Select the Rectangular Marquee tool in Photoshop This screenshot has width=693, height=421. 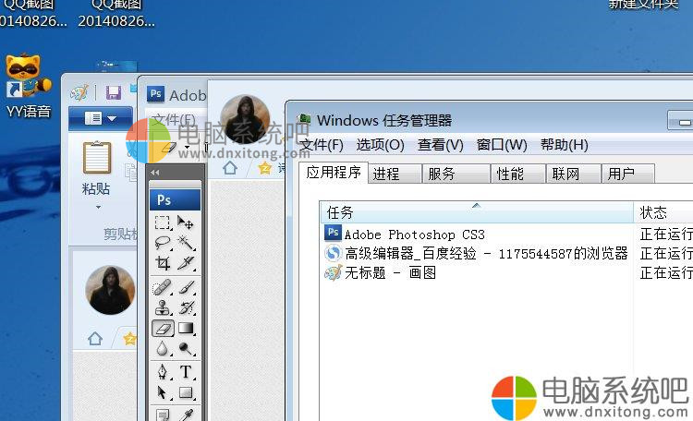(163, 223)
